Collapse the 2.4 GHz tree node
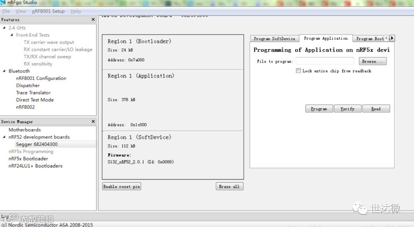The height and width of the screenshot is (227, 414). pos(4,28)
